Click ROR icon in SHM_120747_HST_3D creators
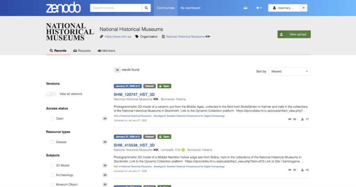 156,99
